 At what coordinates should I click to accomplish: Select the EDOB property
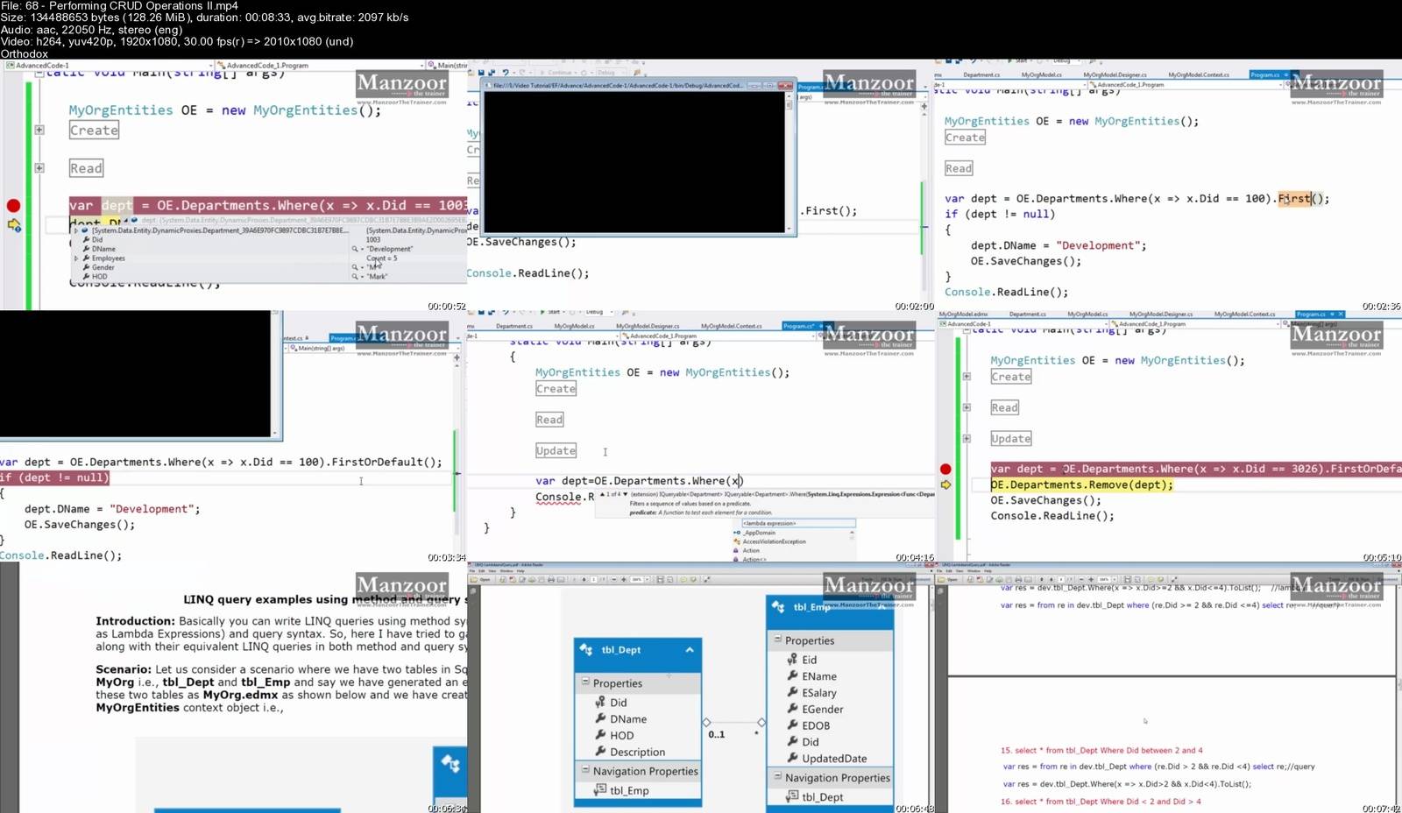coord(816,725)
